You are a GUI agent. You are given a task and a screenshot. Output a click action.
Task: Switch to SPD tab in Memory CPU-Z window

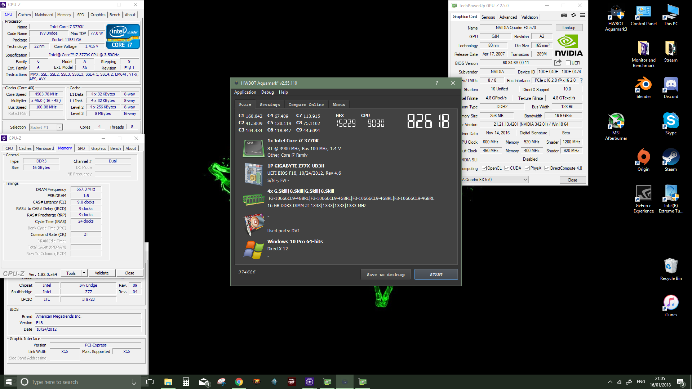tap(81, 148)
